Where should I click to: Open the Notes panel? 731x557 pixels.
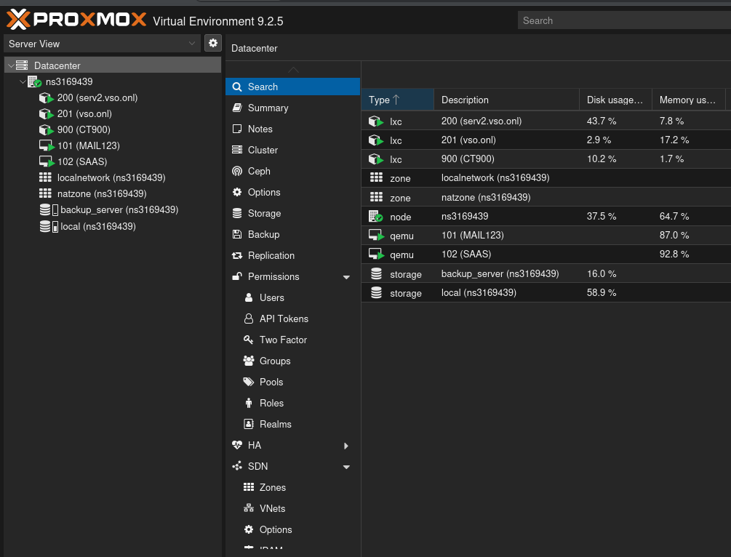click(x=293, y=129)
